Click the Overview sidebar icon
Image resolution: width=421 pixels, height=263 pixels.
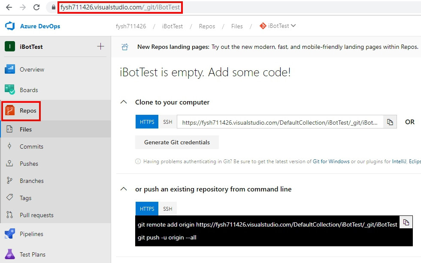10,69
